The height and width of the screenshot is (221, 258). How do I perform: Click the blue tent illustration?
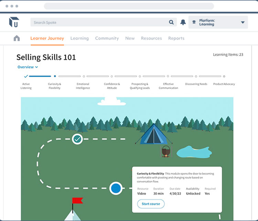(154, 135)
